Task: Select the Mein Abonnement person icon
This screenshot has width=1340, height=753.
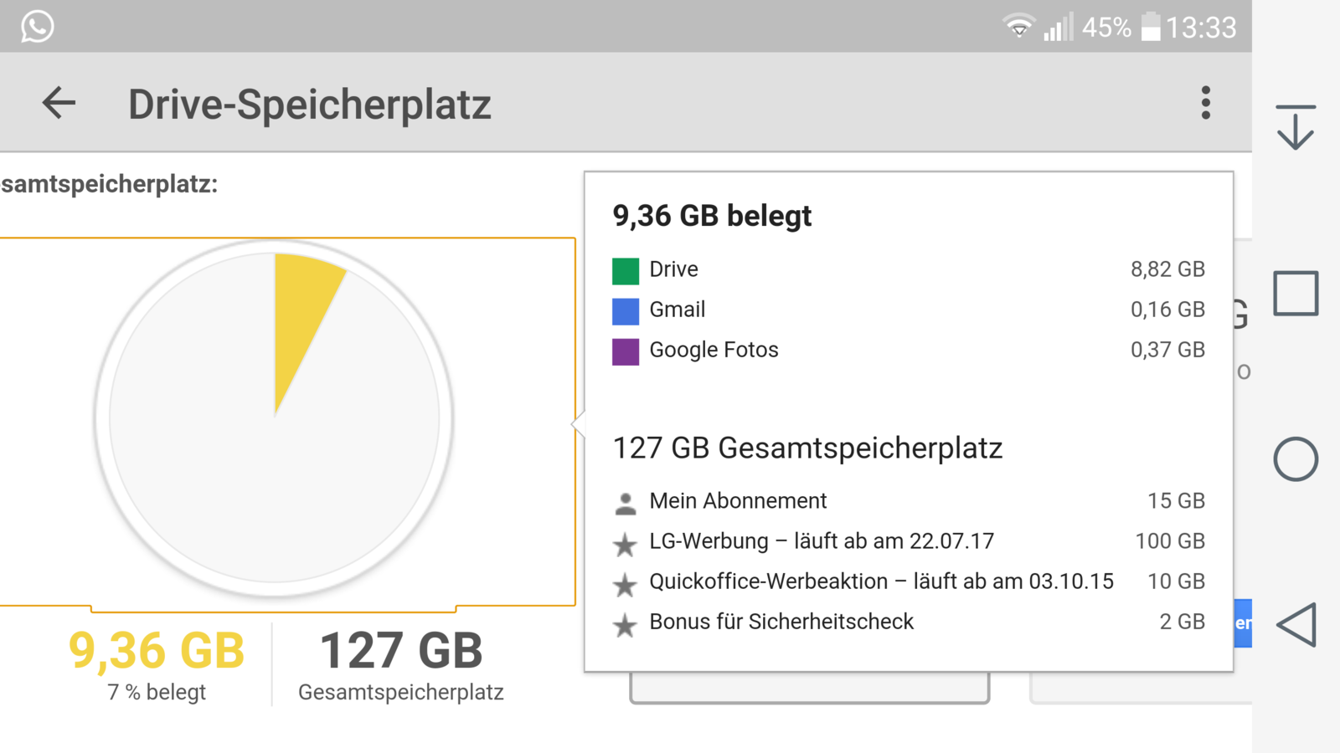Action: point(626,503)
